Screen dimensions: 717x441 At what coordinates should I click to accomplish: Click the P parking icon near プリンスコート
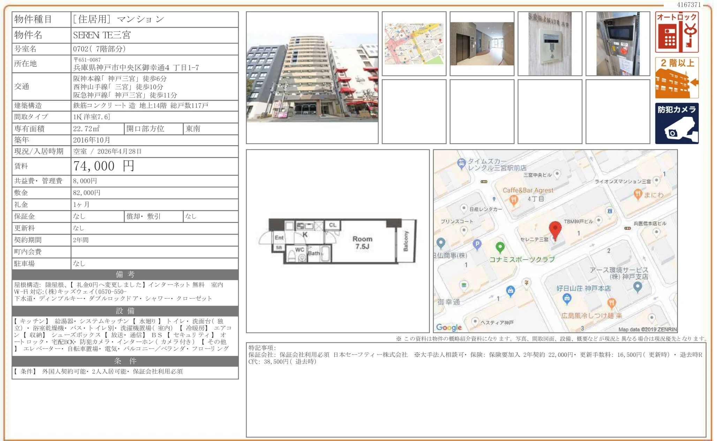click(477, 244)
